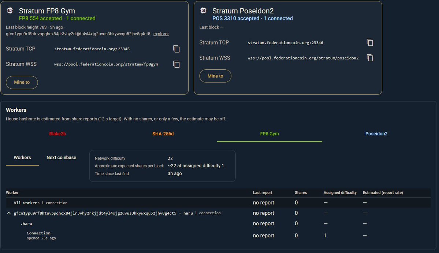This screenshot has width=439, height=253.
Task: Click the chip icon beside Stratum Poseidon2
Action: pos(203,11)
